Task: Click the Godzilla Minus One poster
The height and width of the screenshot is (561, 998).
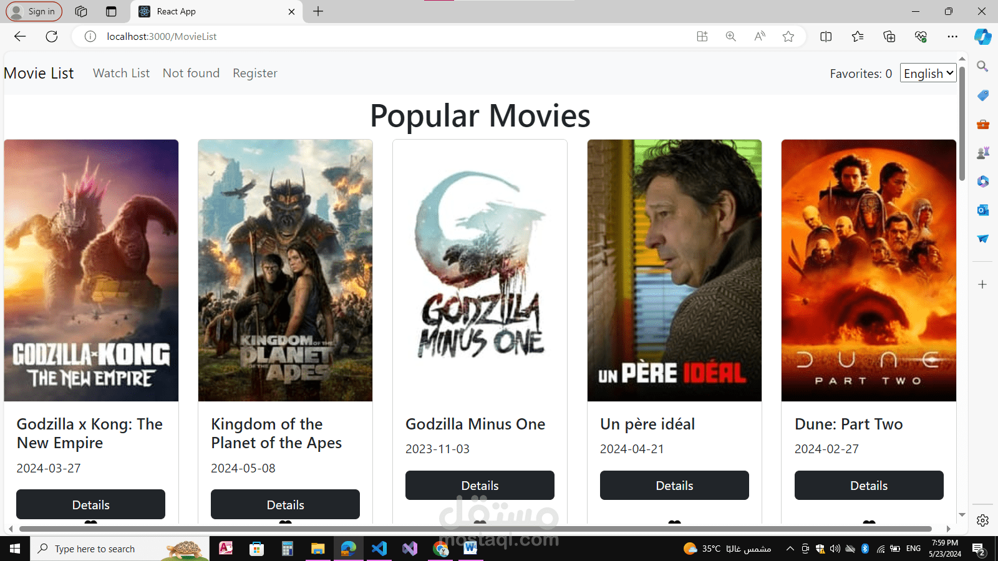Action: [480, 271]
